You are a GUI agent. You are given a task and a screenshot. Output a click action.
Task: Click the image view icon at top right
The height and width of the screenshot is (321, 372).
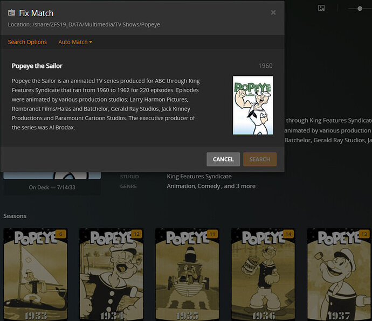(x=321, y=8)
